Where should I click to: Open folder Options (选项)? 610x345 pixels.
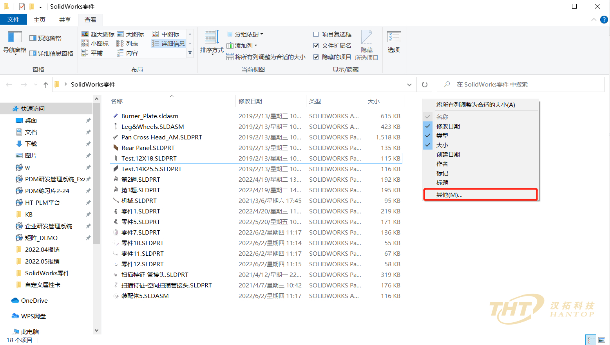(x=394, y=42)
